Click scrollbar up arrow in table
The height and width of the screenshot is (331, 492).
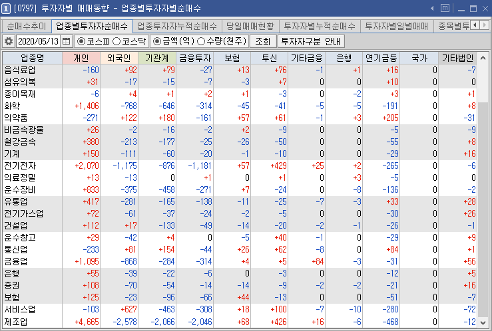483,58
